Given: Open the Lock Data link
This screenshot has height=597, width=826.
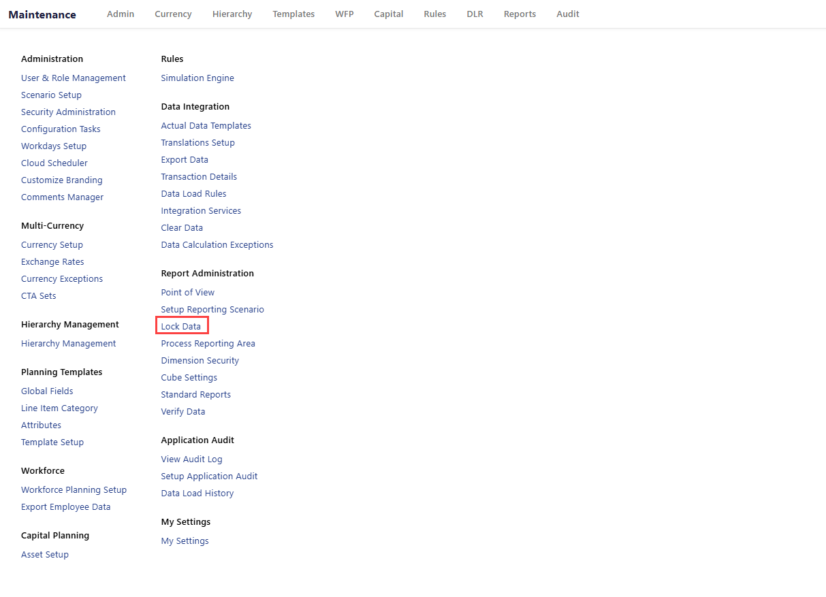Looking at the screenshot, I should (181, 327).
